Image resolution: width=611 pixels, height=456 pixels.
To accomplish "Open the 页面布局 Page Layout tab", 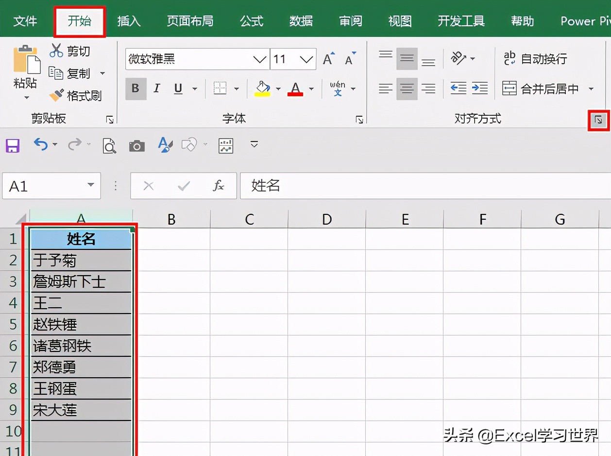I will pyautogui.click(x=190, y=21).
